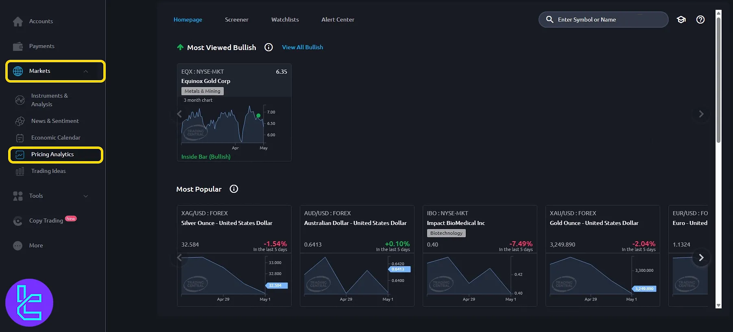Select Economic Calendar menu item
The height and width of the screenshot is (332, 733).
pyautogui.click(x=56, y=138)
